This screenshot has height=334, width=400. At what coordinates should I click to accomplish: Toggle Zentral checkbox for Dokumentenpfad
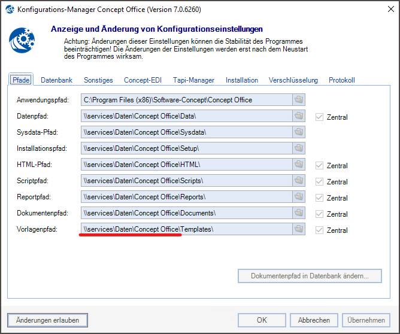[x=319, y=214]
